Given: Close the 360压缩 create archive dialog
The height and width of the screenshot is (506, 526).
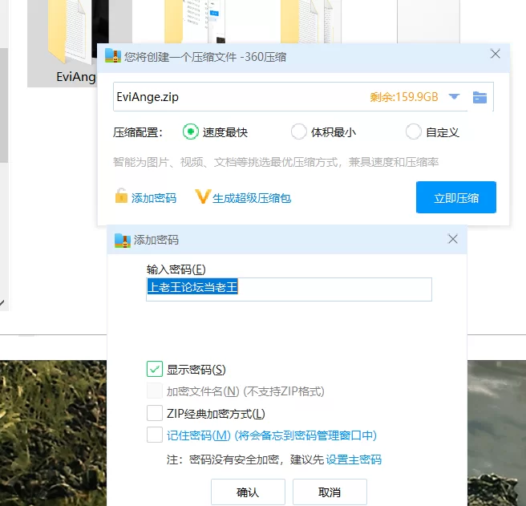Looking at the screenshot, I should pyautogui.click(x=496, y=54).
